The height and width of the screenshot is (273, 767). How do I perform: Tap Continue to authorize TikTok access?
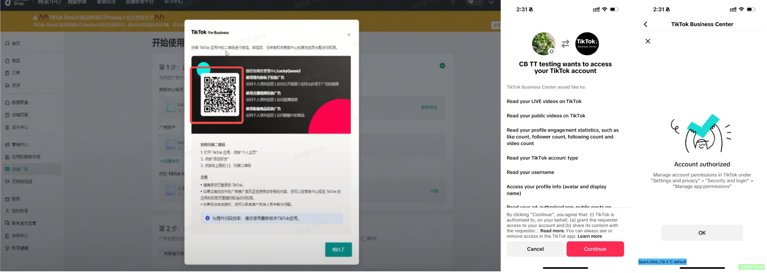(x=595, y=249)
